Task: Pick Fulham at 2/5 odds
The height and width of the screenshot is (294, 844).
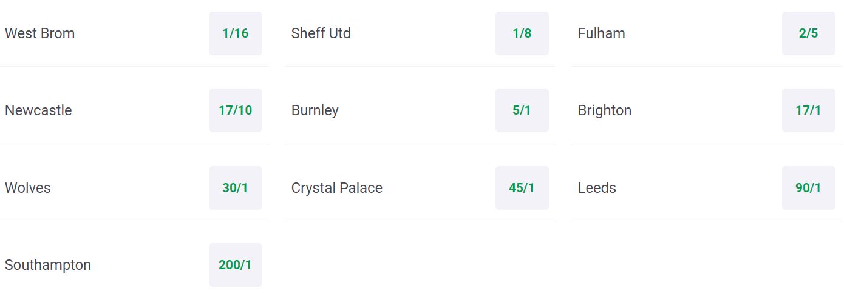Action: (809, 33)
